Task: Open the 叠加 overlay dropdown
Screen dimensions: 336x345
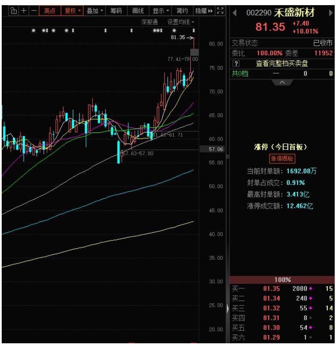Action: pyautogui.click(x=95, y=11)
